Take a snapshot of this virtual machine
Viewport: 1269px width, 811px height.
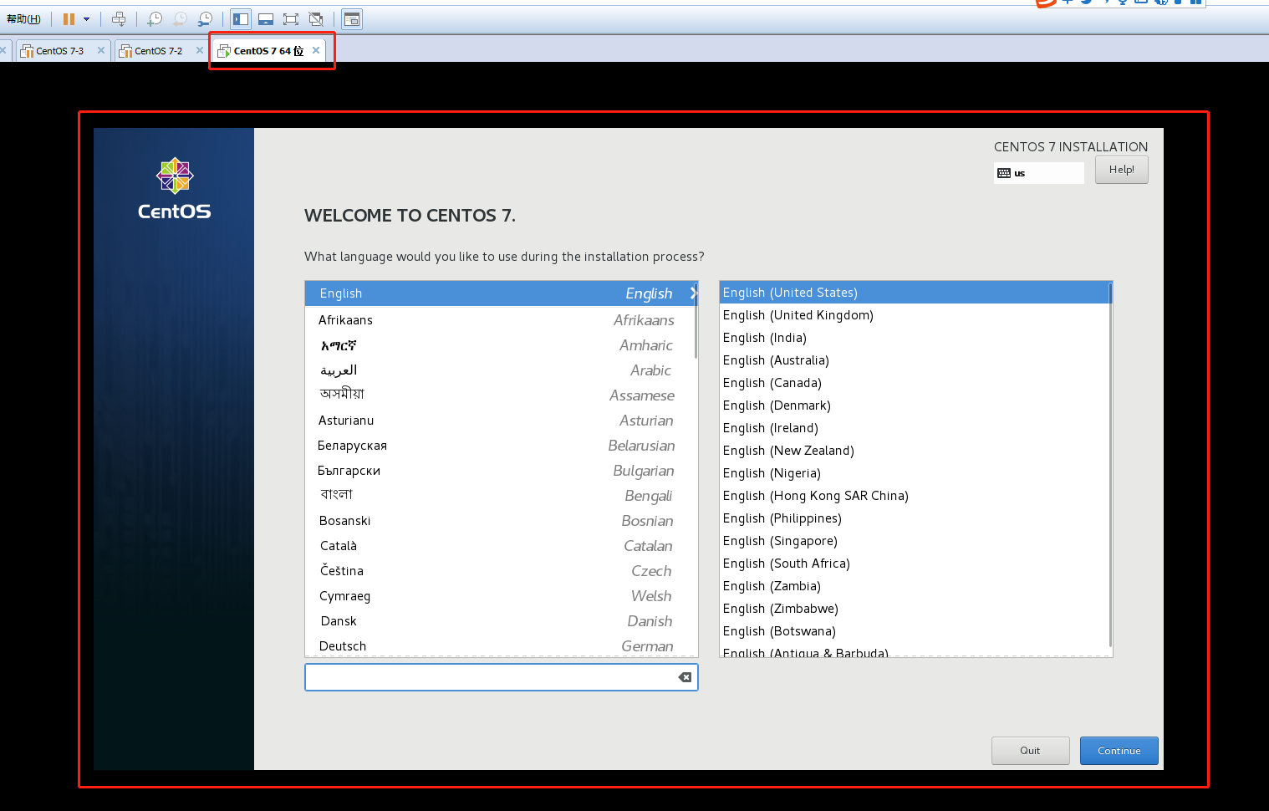point(155,19)
